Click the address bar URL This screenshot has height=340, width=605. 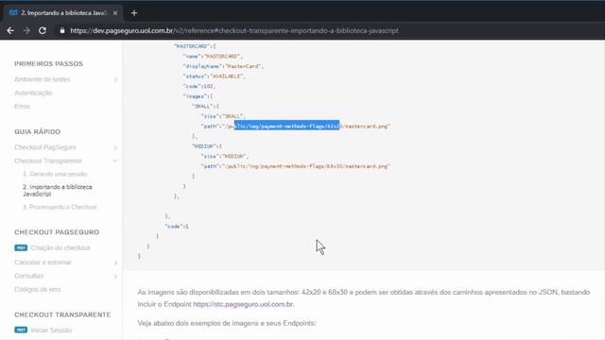coord(234,30)
